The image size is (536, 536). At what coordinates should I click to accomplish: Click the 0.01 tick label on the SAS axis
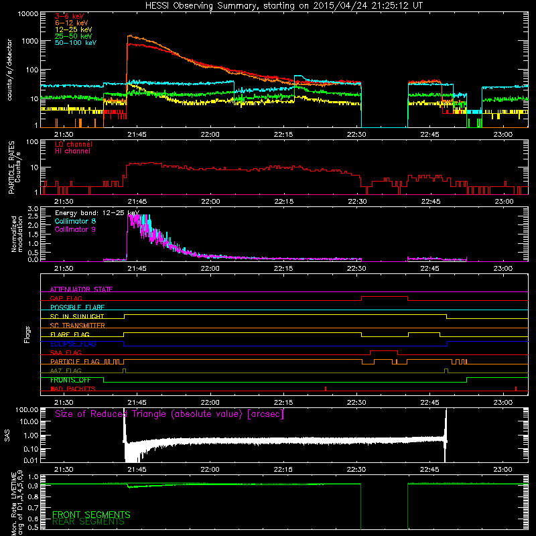pos(31,460)
